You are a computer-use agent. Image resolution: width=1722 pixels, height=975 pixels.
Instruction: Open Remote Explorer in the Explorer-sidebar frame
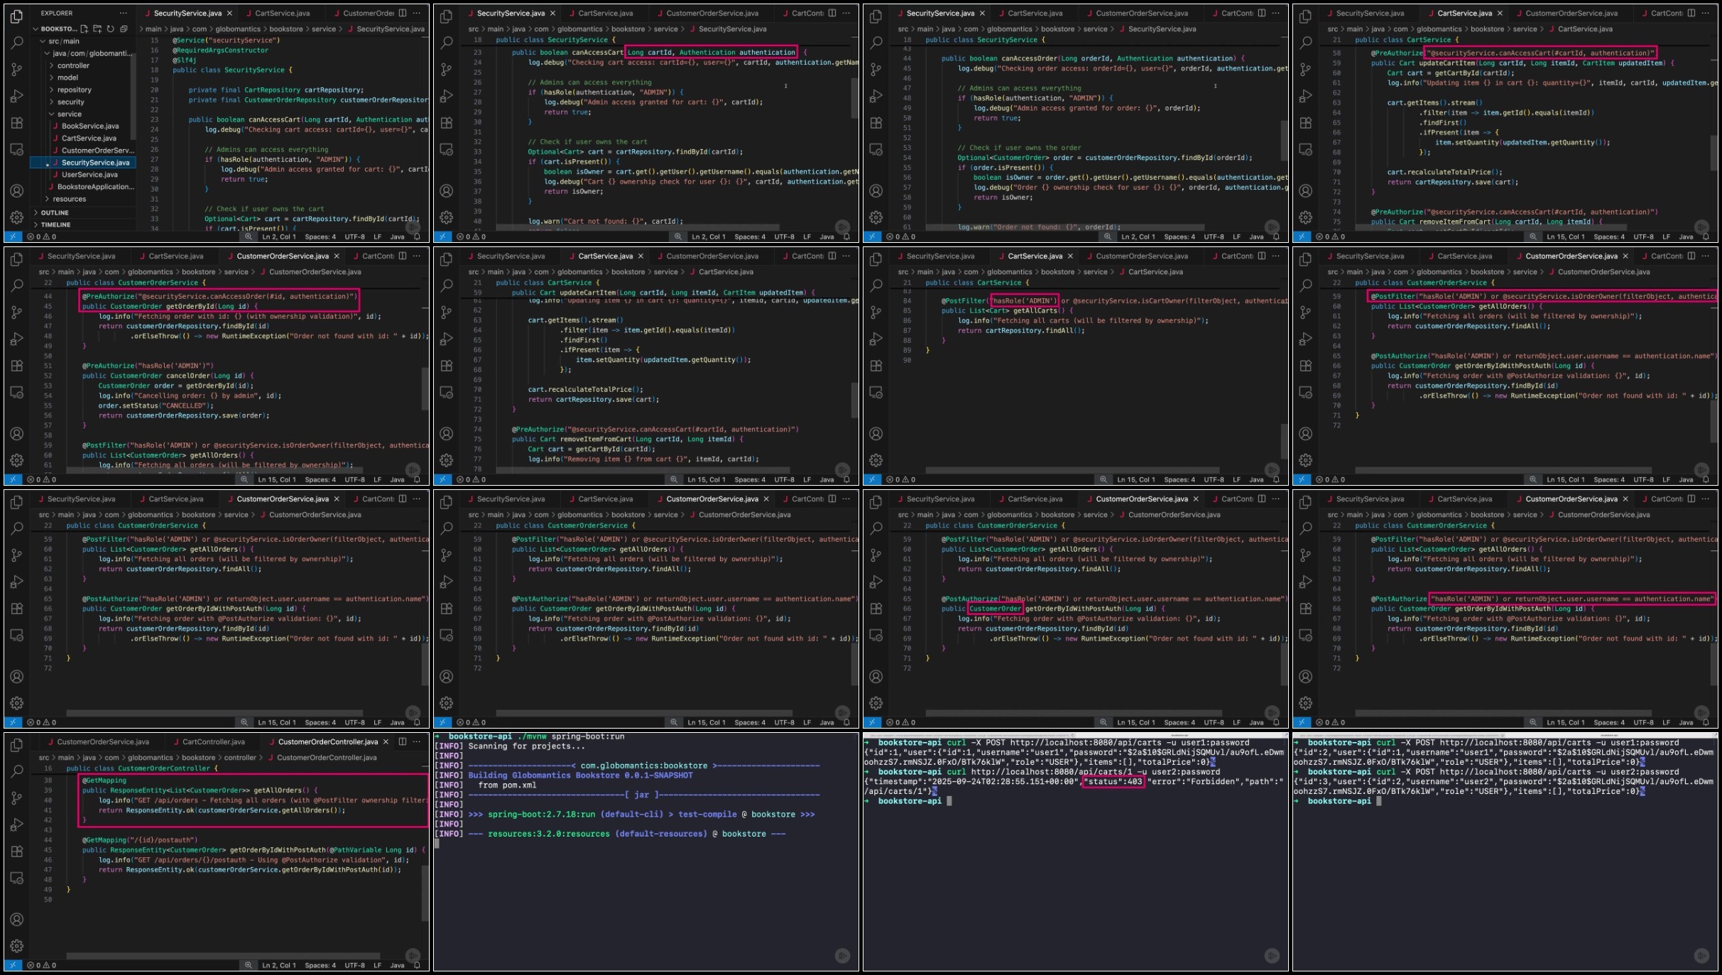[17, 150]
